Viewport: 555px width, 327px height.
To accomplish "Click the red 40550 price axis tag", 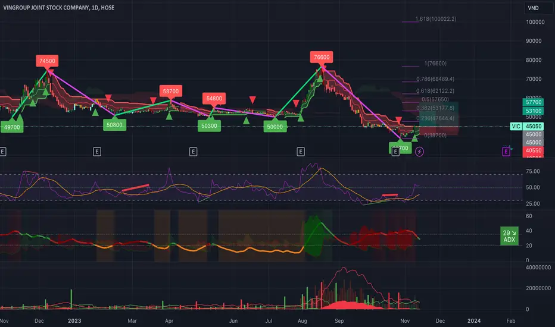I will tap(533, 150).
